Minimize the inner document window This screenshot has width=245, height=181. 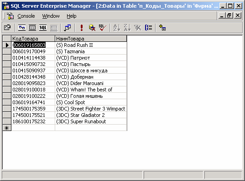222,15
